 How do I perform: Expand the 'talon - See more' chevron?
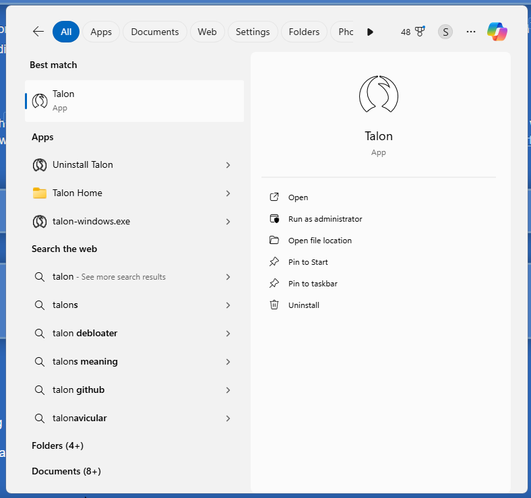[228, 277]
